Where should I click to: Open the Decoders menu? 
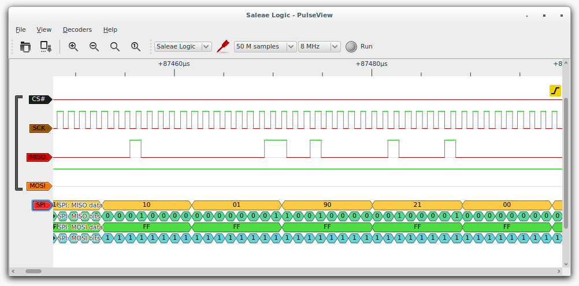(x=77, y=29)
